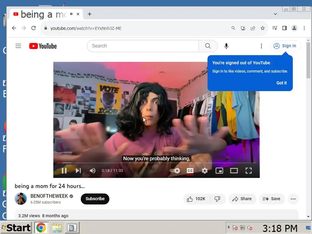Click the URL in the address bar
The width and height of the screenshot is (312, 234).
pos(86,28)
